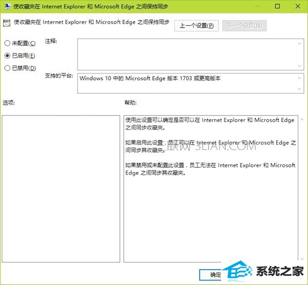
Task: Click the empty 选项 options panel
Action: pos(61,188)
